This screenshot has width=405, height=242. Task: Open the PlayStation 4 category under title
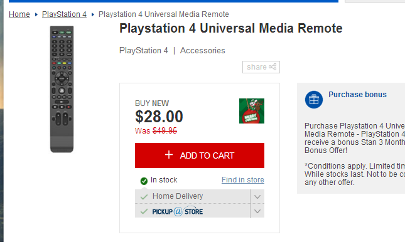tap(144, 50)
